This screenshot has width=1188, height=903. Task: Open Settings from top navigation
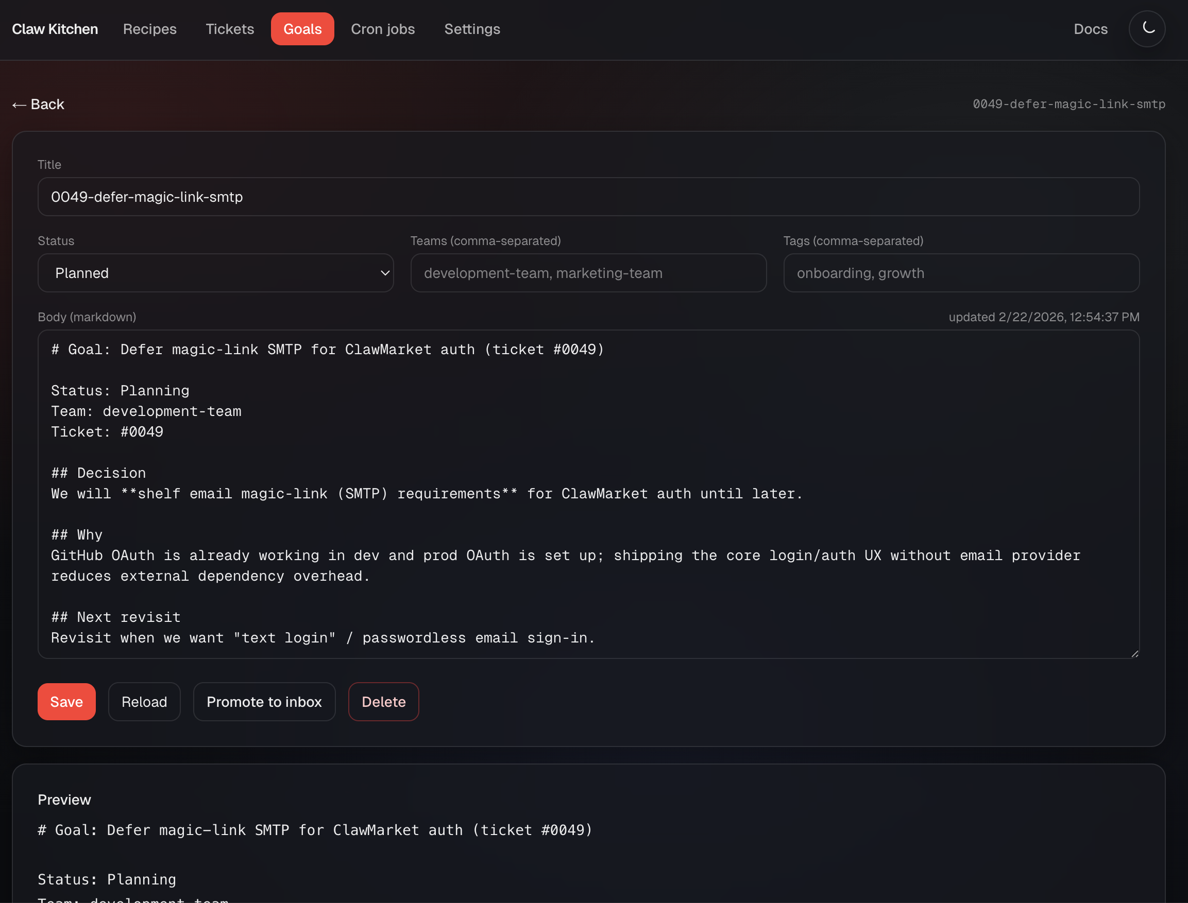(472, 29)
